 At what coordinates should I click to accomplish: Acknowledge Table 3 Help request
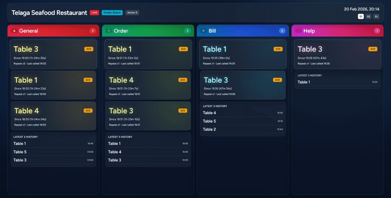(x=373, y=49)
